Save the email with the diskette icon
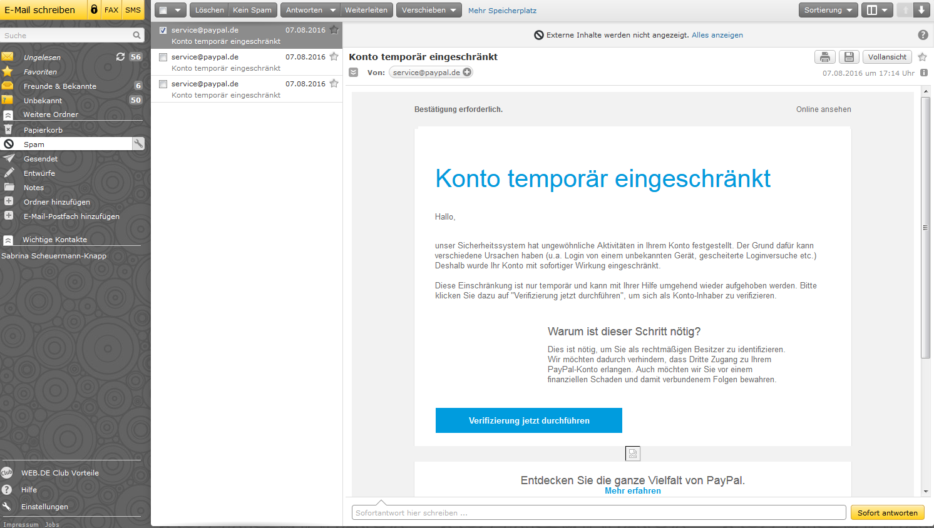 [849, 57]
